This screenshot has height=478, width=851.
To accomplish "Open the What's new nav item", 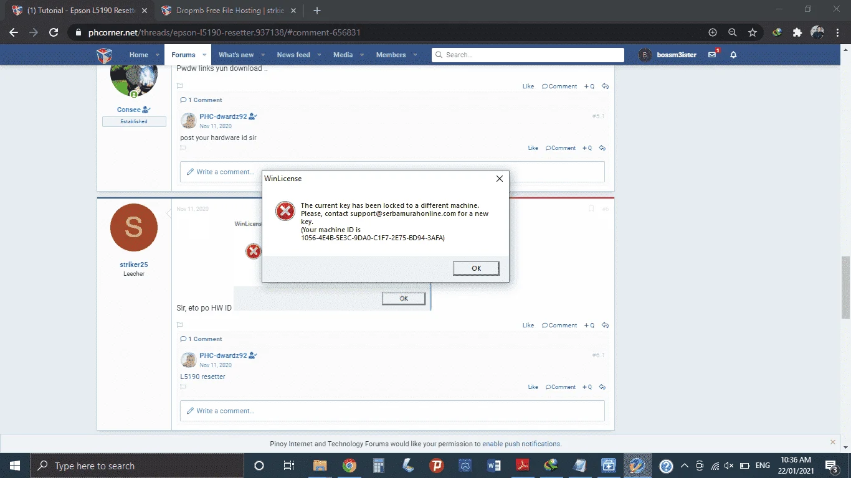I will click(236, 55).
